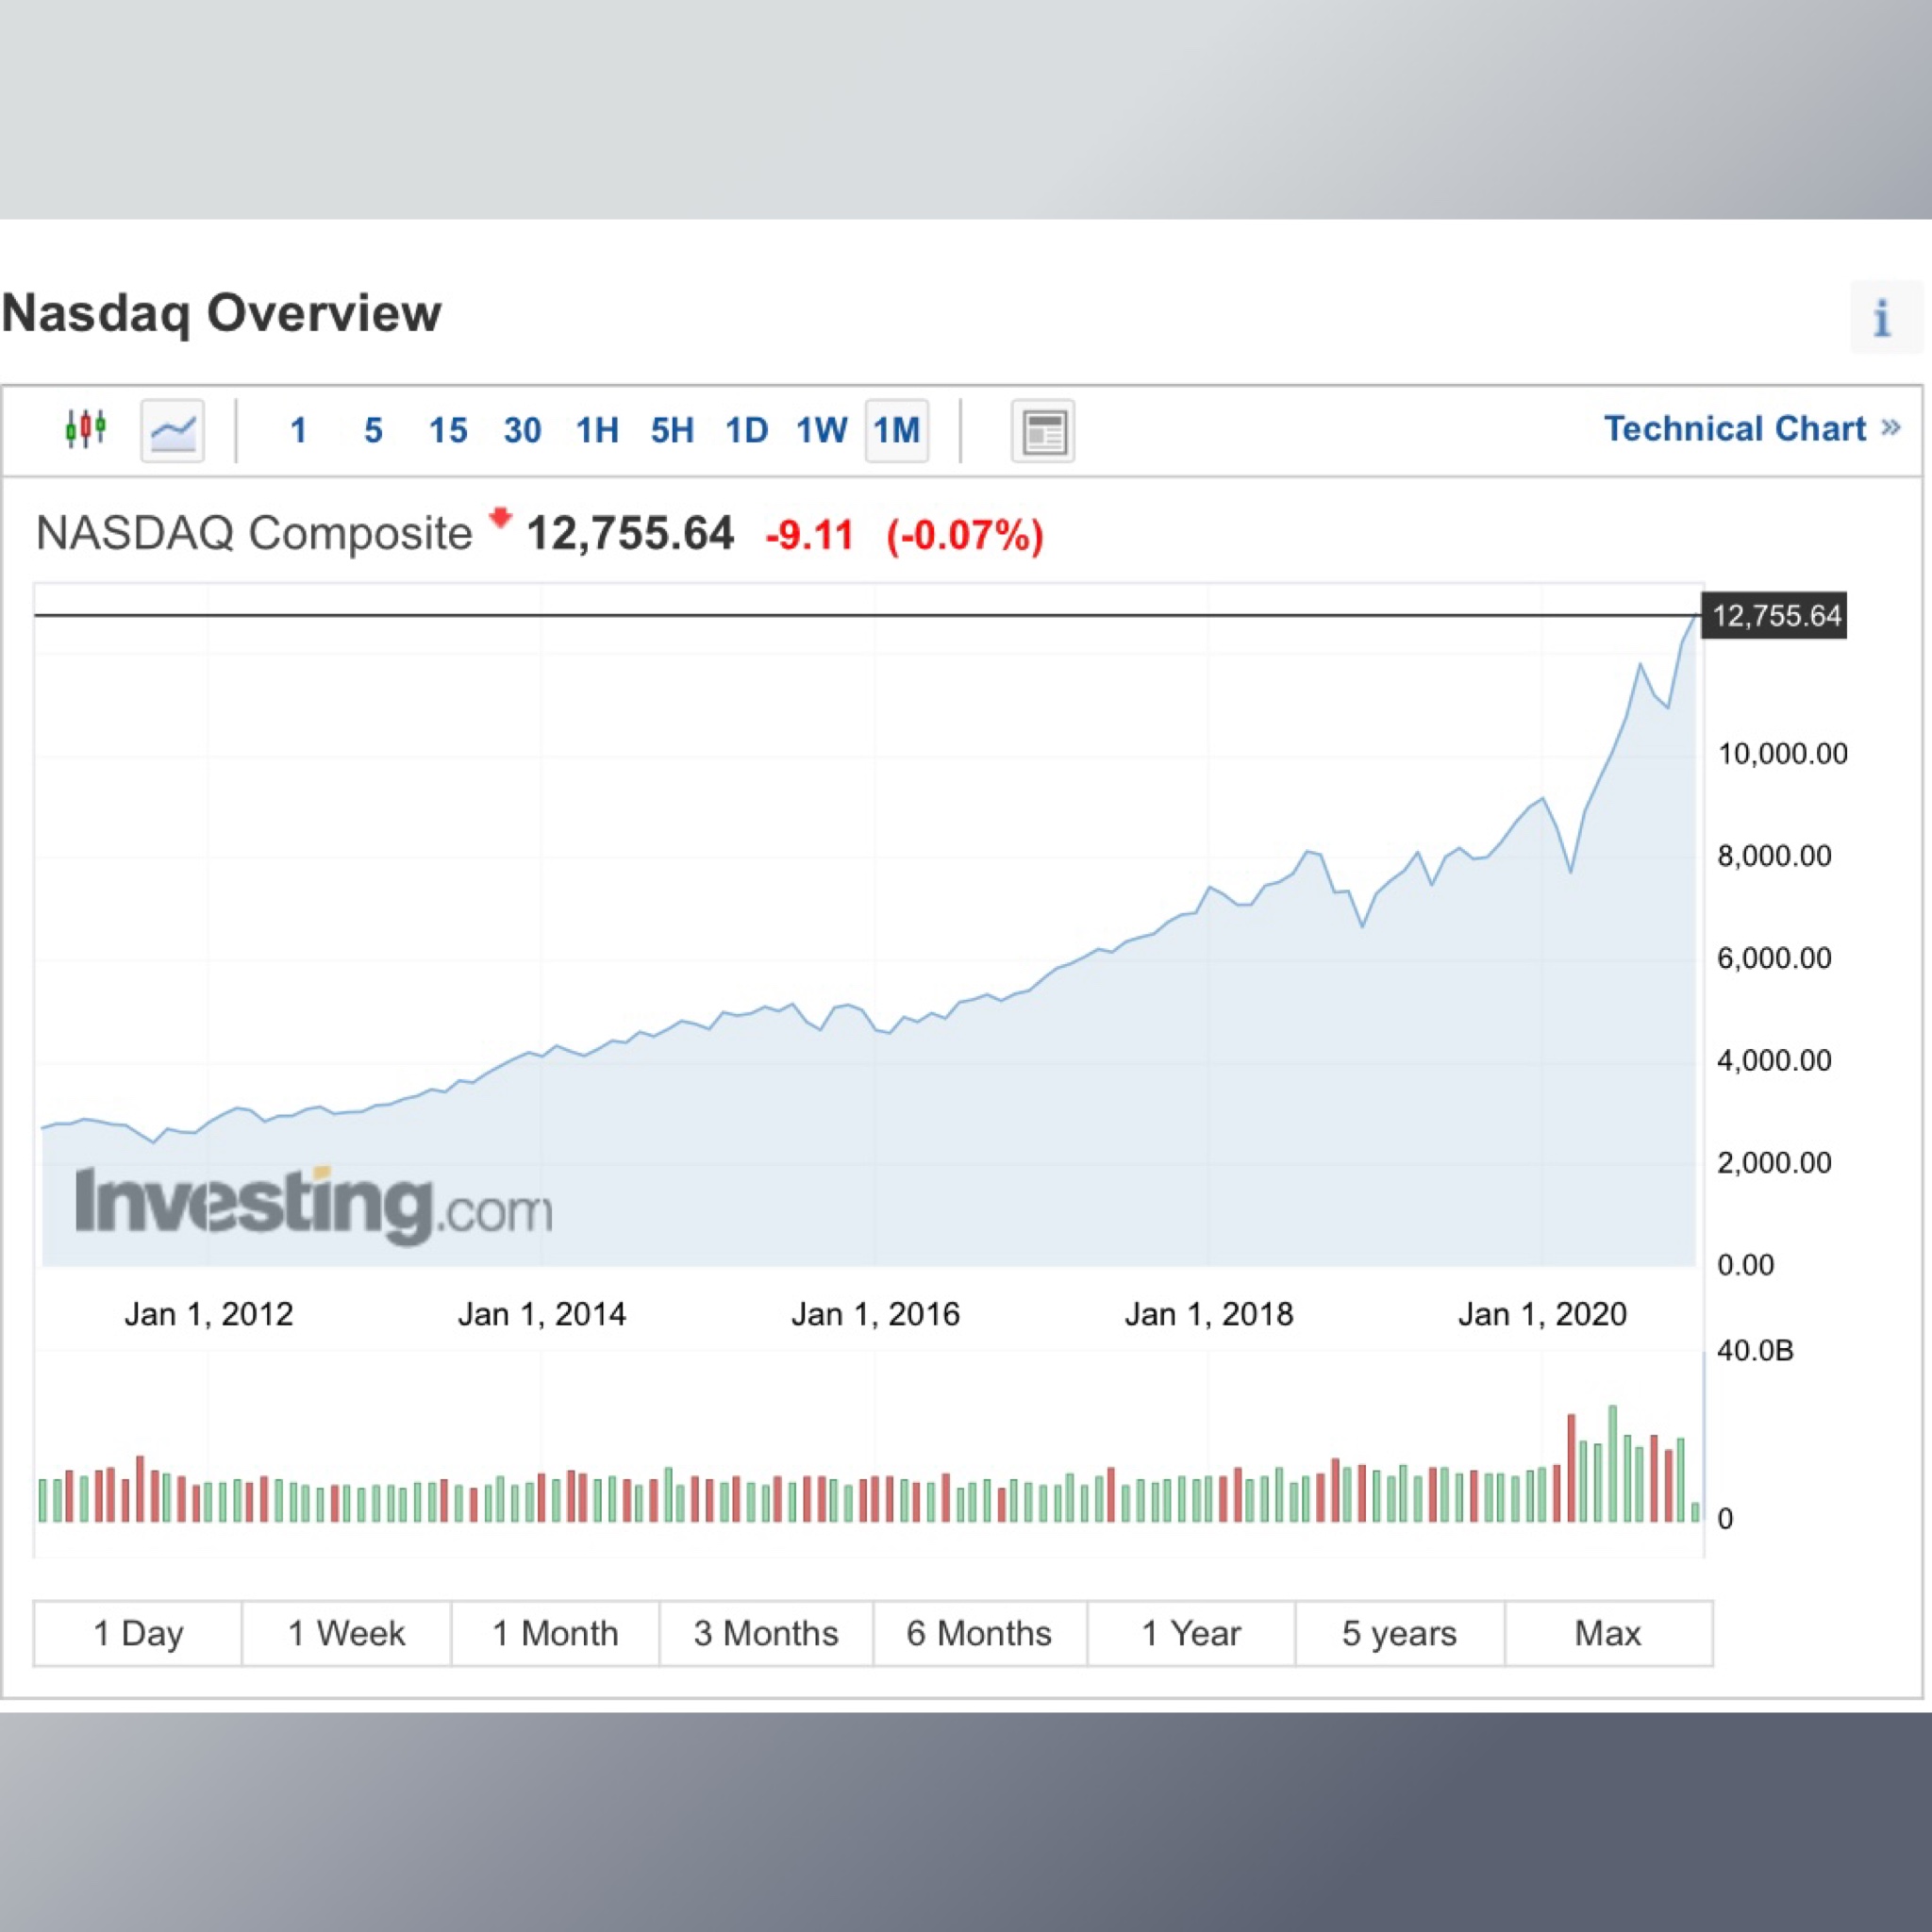The width and height of the screenshot is (1932, 1932).
Task: Set interval to 15 minutes
Action: point(448,431)
